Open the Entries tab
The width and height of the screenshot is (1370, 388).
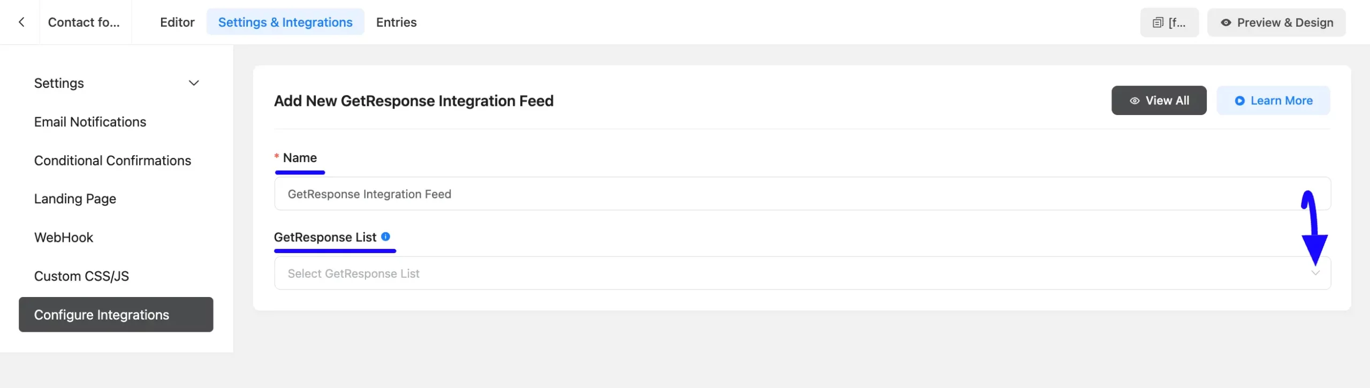pyautogui.click(x=396, y=22)
